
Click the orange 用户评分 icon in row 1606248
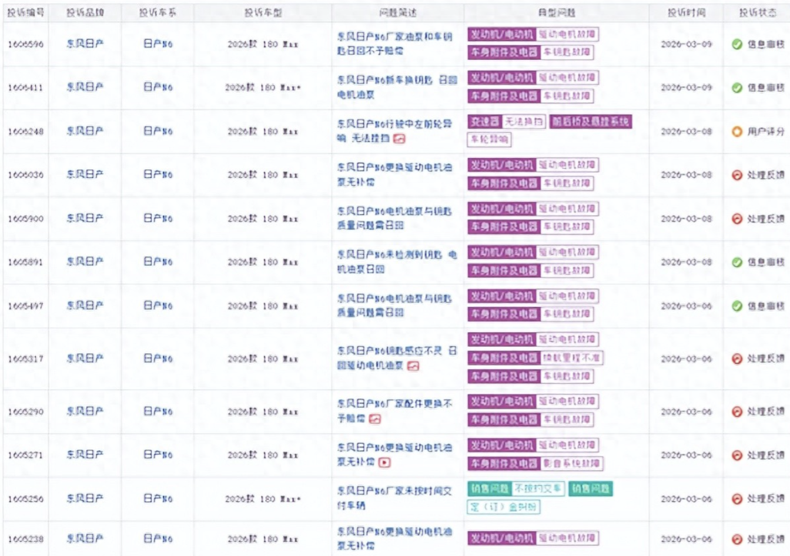tap(737, 132)
